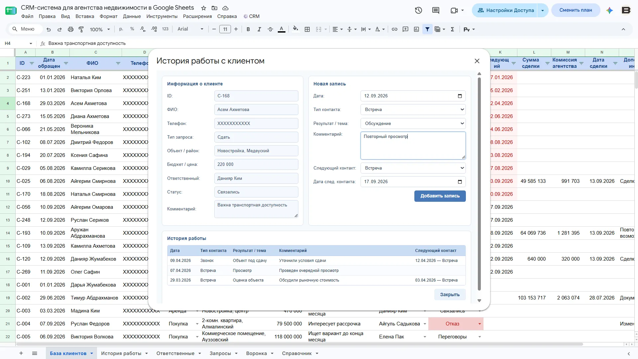The width and height of the screenshot is (638, 359).
Task: Click the insert link icon
Action: pos(394,29)
